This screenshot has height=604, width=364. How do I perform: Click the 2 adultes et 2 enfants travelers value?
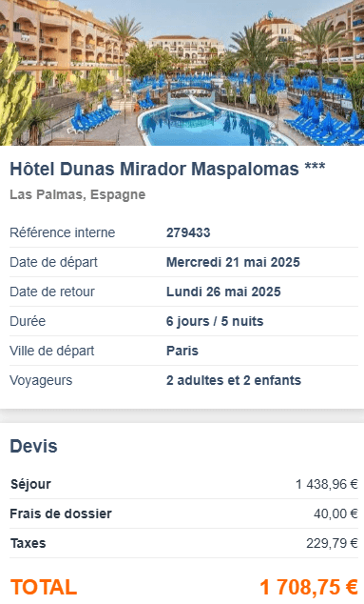click(234, 380)
